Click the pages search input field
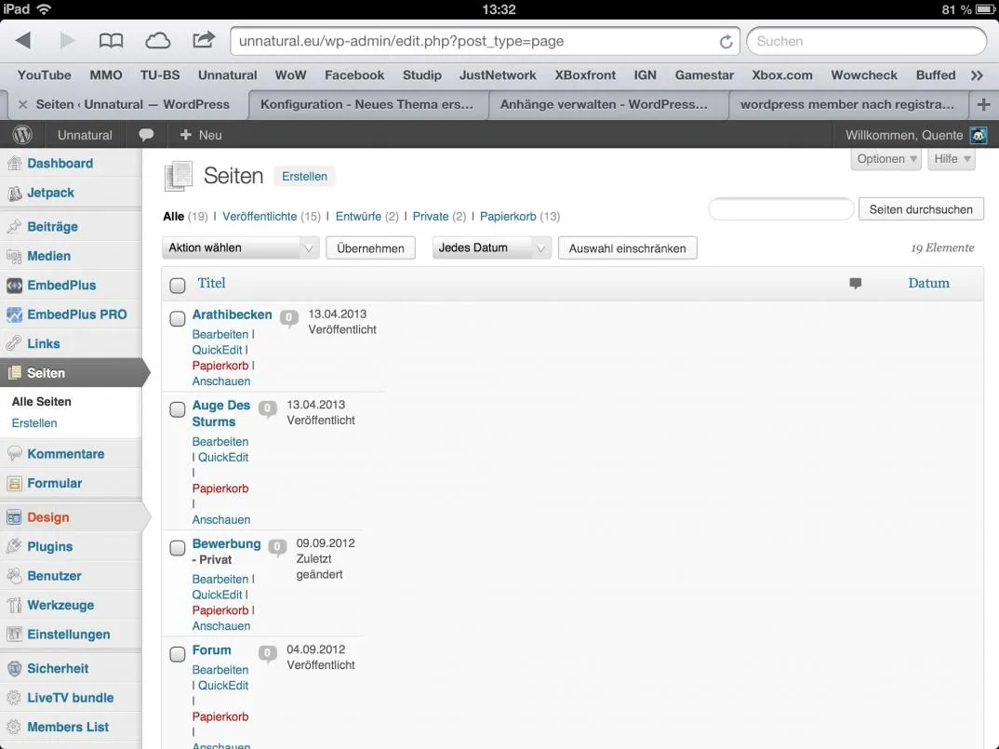The height and width of the screenshot is (749, 999). [x=781, y=209]
